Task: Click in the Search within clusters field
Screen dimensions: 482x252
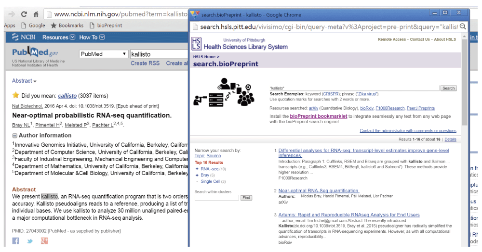Action: (216, 198)
